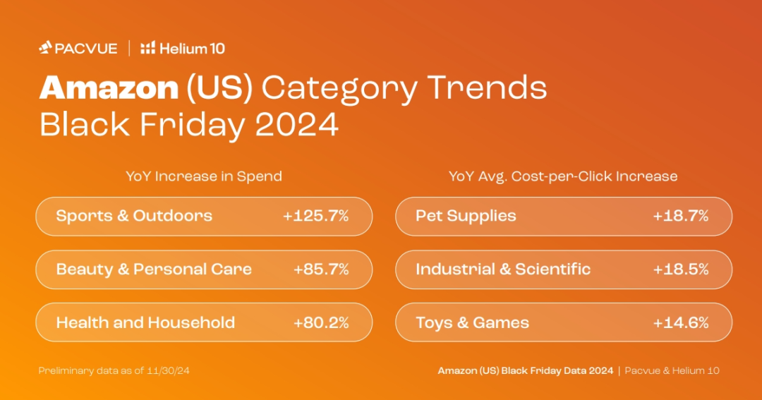Select the Toys & Games pill
This screenshot has height=400, width=762.
(x=564, y=322)
